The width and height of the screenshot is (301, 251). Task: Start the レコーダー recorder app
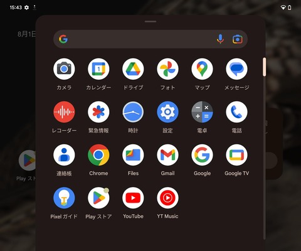[x=64, y=112]
